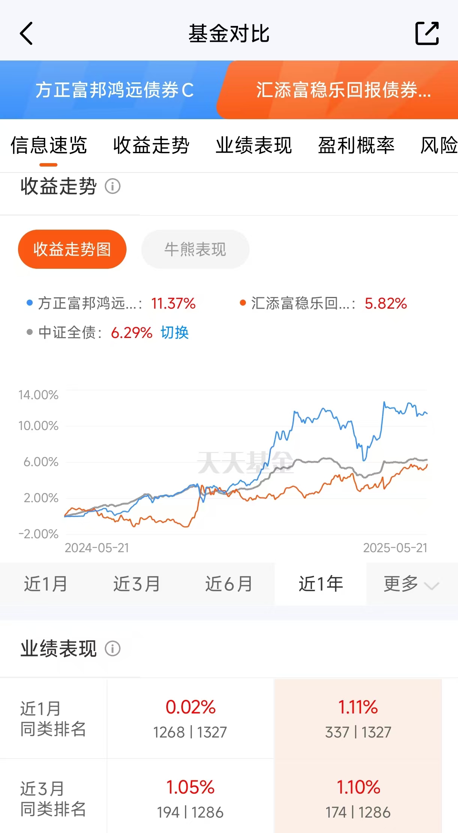Viewport: 458px width, 833px height.
Task: Click the 切换 benchmark link
Action: pyautogui.click(x=175, y=332)
